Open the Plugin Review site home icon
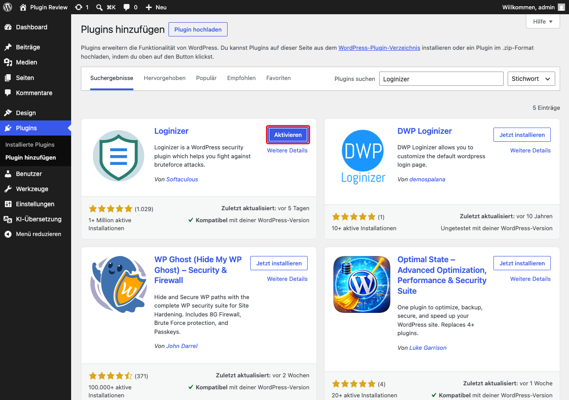The image size is (569, 400). click(x=24, y=7)
